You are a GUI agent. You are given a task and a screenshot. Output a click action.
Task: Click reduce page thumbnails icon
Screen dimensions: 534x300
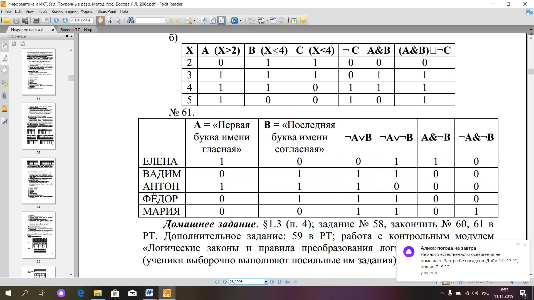point(23,43)
